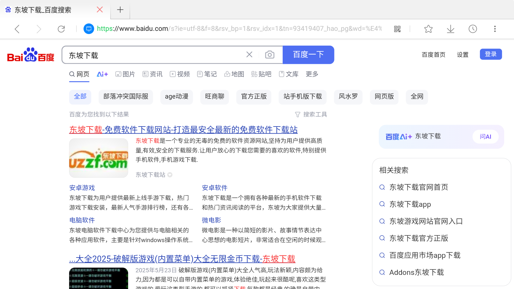Click the 东坡下载站 source label

pyautogui.click(x=150, y=175)
